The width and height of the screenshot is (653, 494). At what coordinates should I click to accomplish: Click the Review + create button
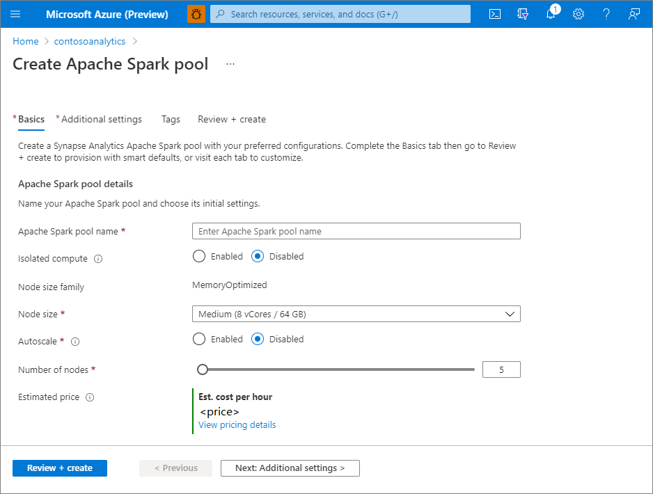click(60, 468)
